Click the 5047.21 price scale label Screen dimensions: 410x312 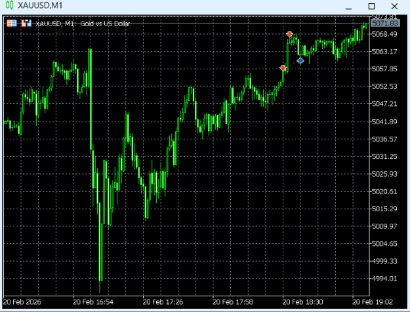(x=384, y=104)
